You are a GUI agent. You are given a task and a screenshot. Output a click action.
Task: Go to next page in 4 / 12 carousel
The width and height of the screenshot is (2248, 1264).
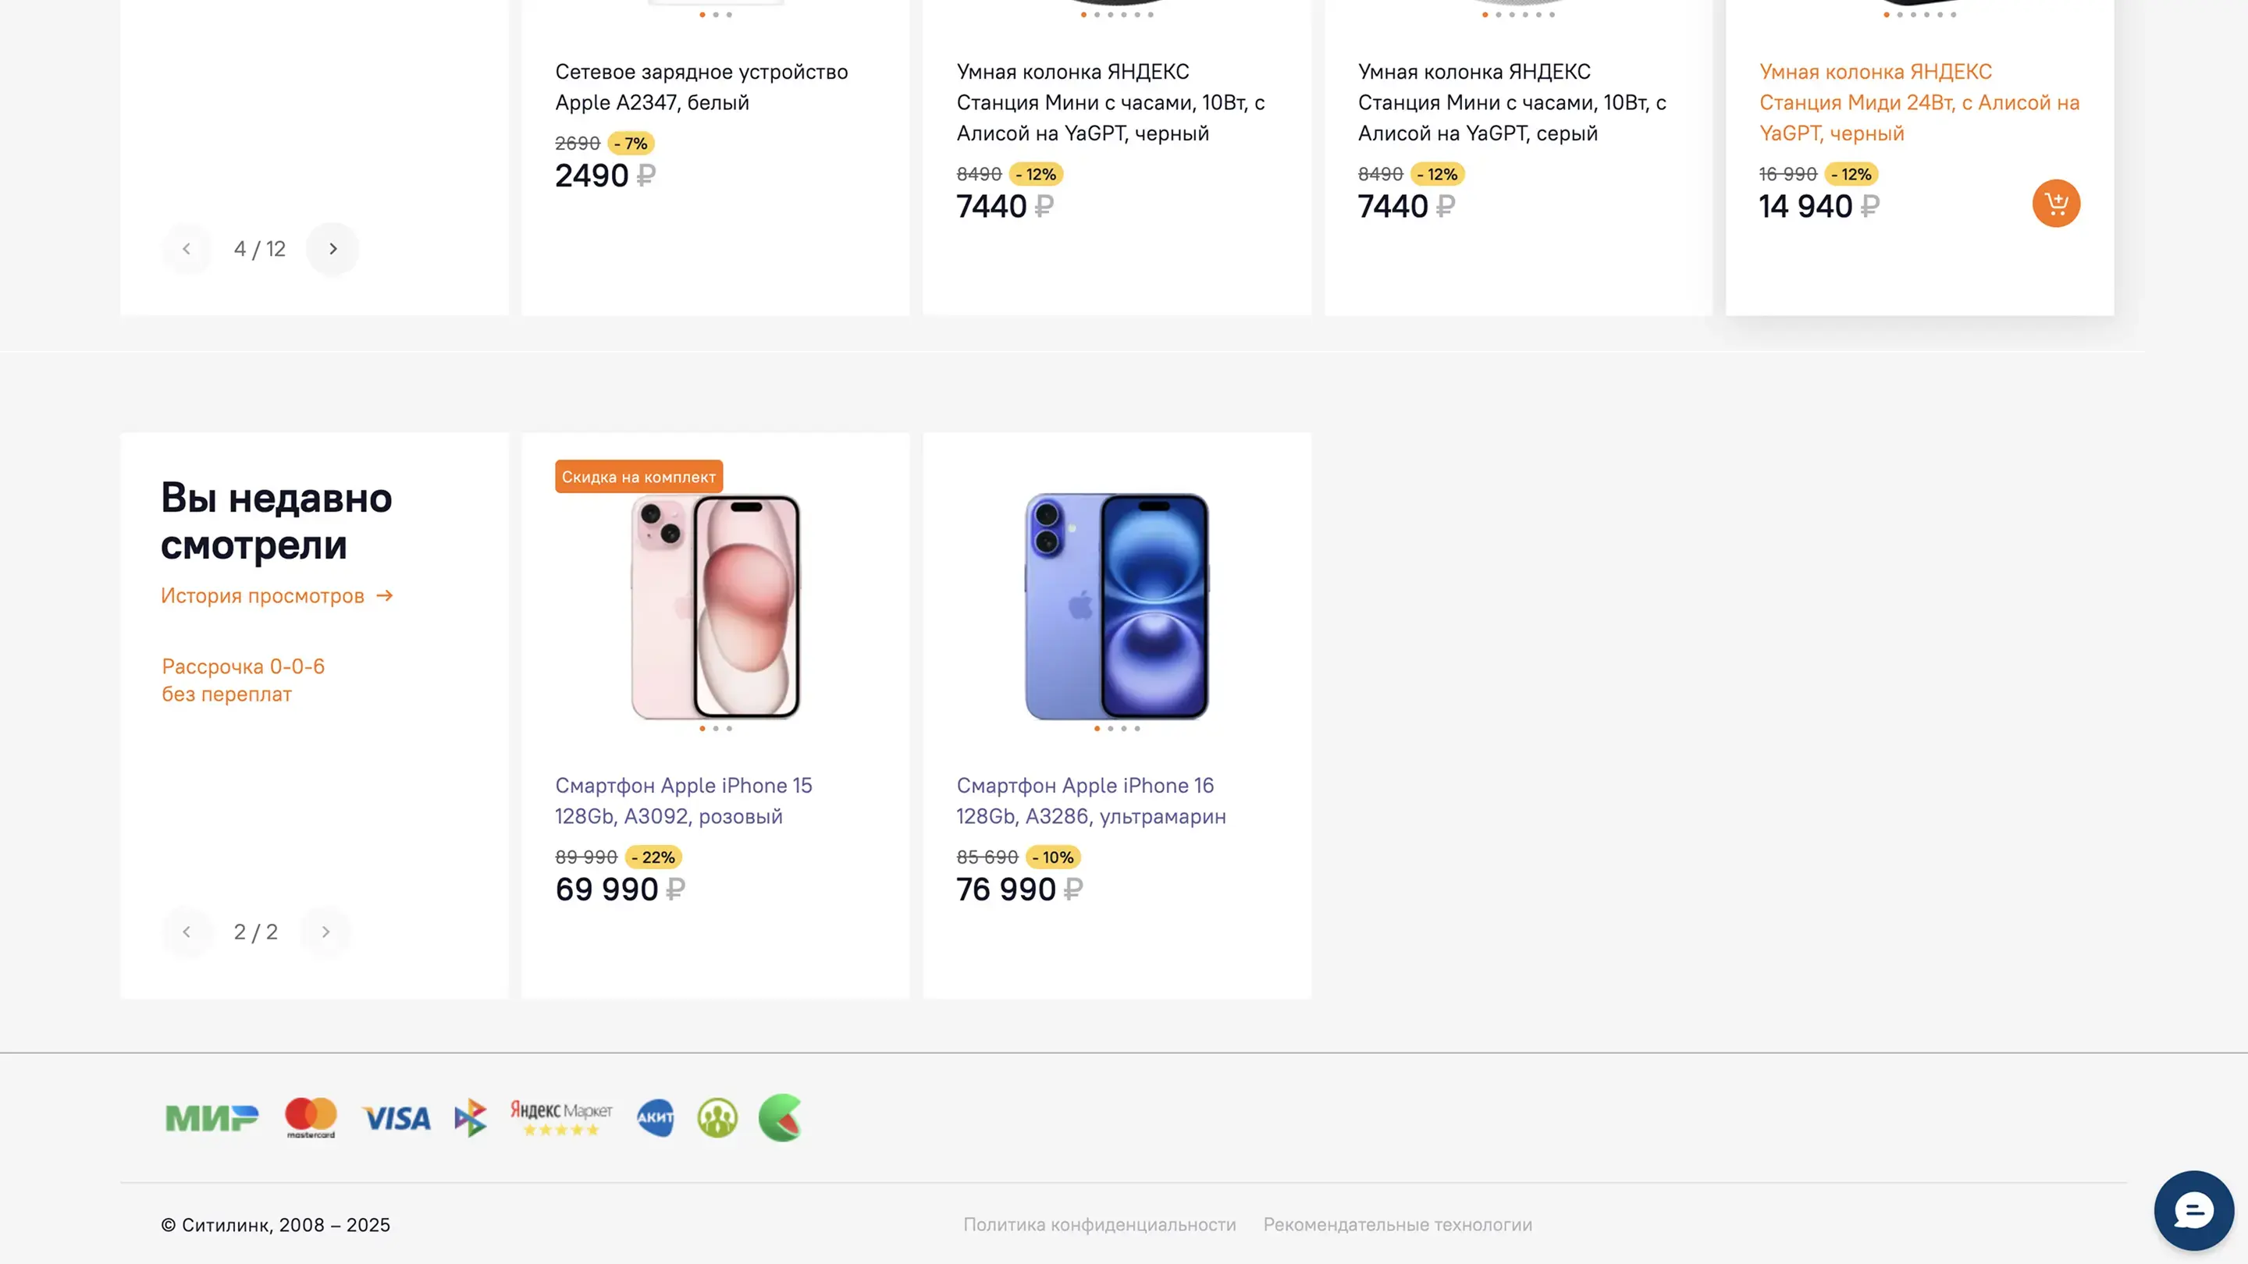pyautogui.click(x=333, y=249)
